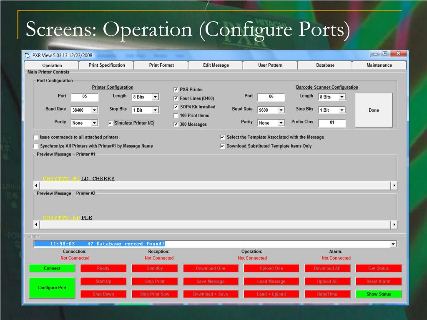Click the Configure Port button

click(x=52, y=287)
